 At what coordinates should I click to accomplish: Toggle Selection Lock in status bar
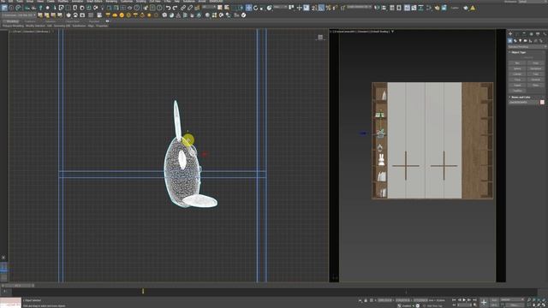[x=366, y=300]
